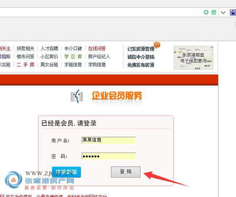Screen dimensions: 236x197
Task: Focus the 密码 password field
Action: pos(109,156)
